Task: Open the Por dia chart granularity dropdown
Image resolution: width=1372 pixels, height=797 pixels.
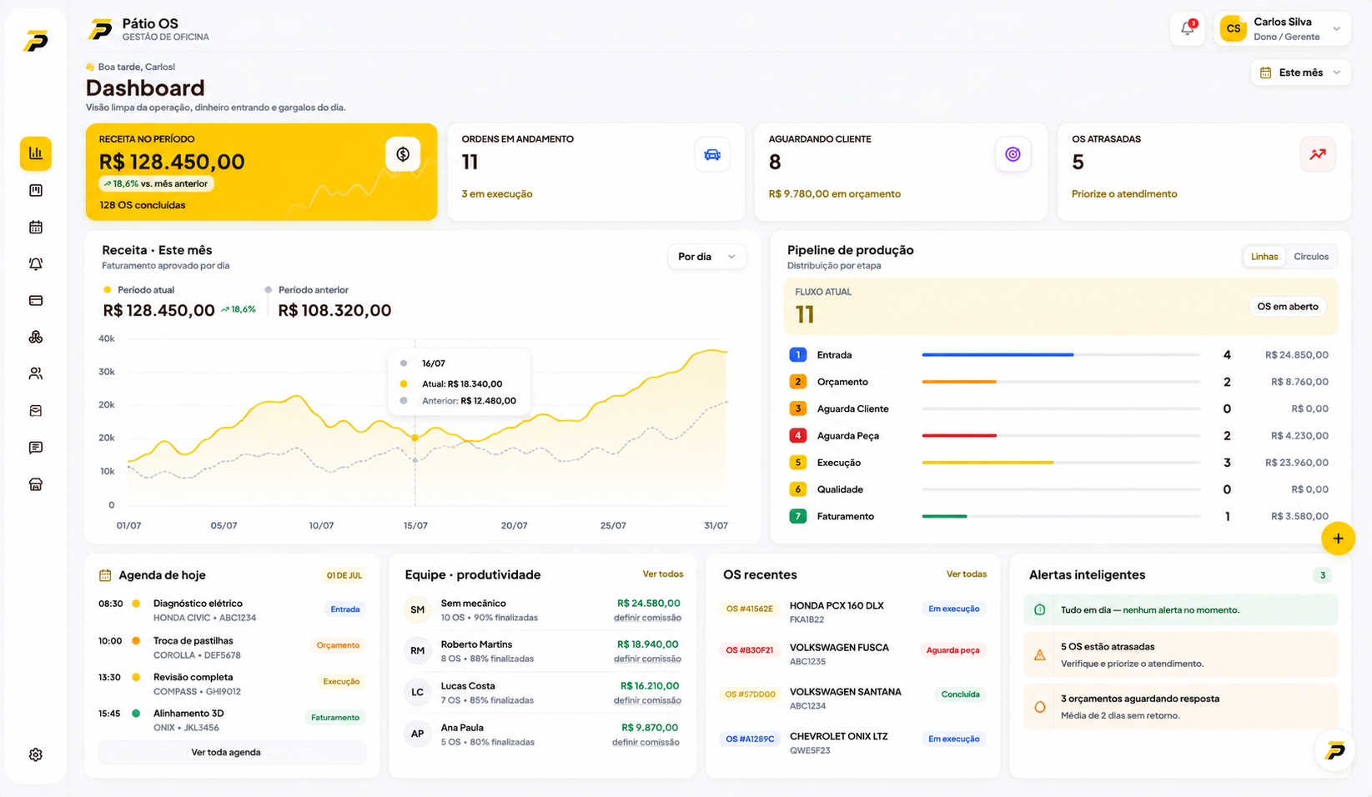Action: (706, 257)
